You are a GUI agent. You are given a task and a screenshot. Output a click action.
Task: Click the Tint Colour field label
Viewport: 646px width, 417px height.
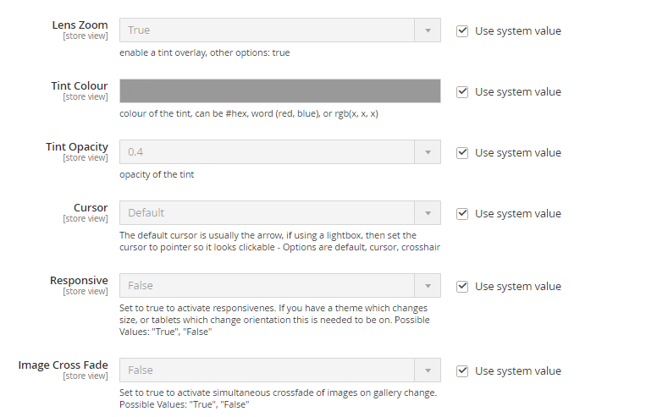point(79,86)
